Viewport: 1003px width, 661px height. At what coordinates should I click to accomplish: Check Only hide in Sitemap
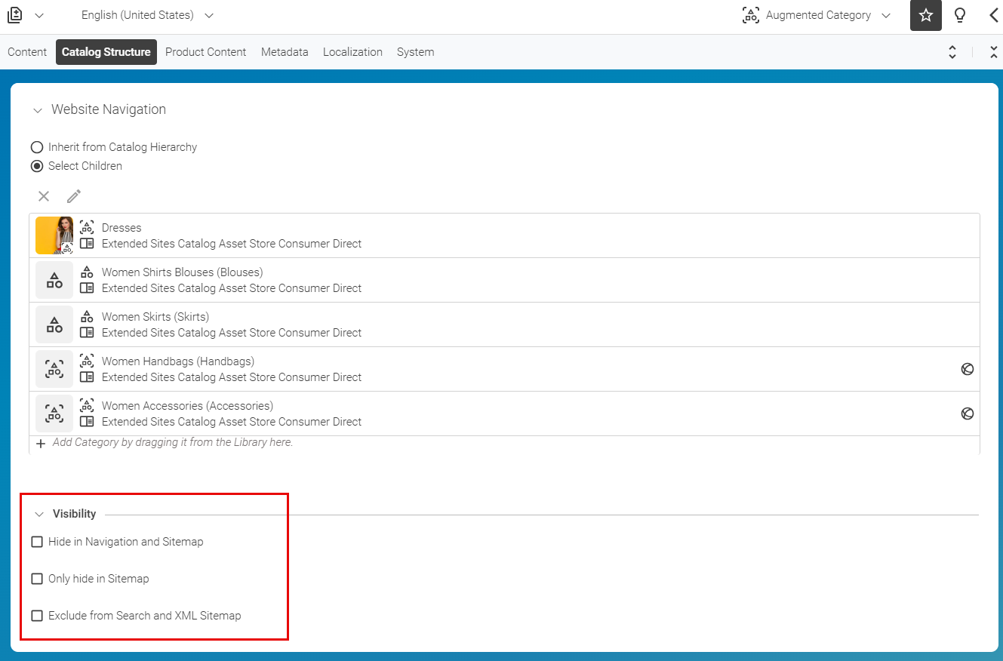click(37, 579)
